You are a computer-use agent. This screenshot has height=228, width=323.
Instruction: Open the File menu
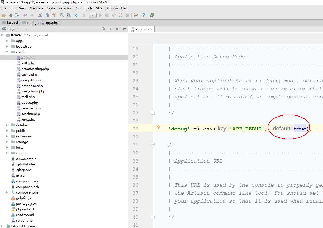pyautogui.click(x=4, y=8)
